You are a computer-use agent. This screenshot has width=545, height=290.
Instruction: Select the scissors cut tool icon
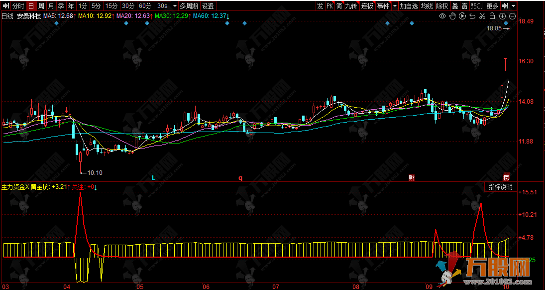coord(483,16)
